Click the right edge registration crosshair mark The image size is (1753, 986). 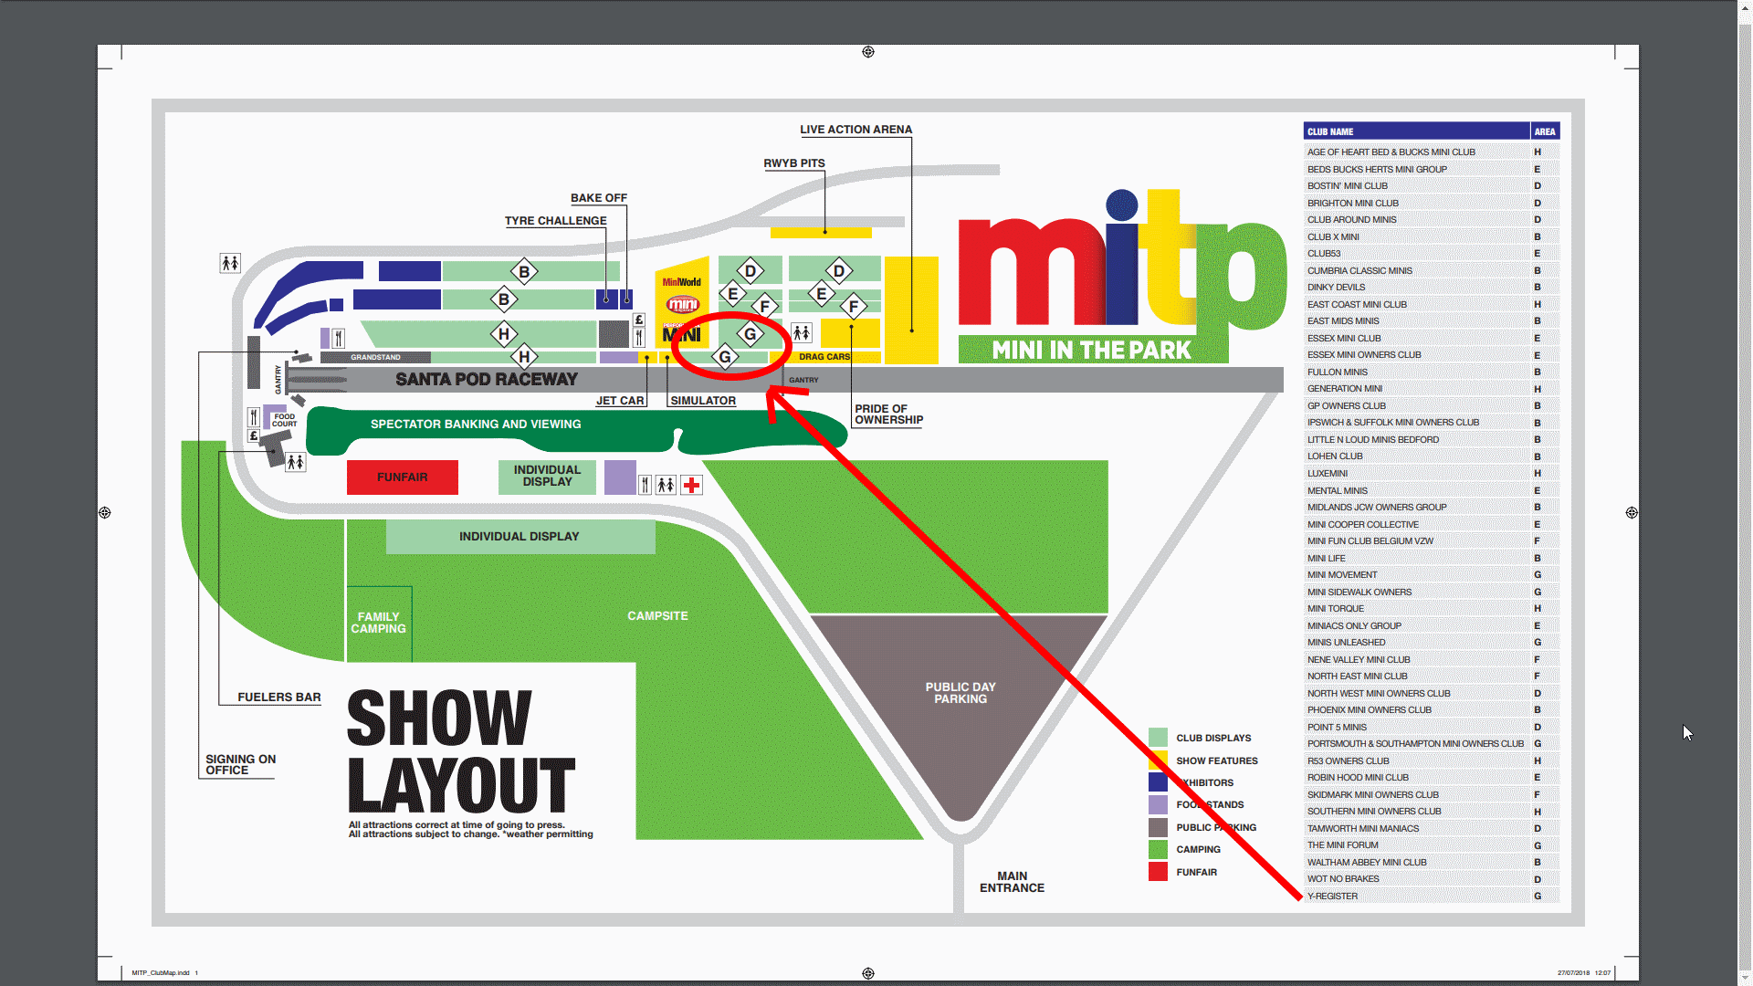coord(1632,513)
